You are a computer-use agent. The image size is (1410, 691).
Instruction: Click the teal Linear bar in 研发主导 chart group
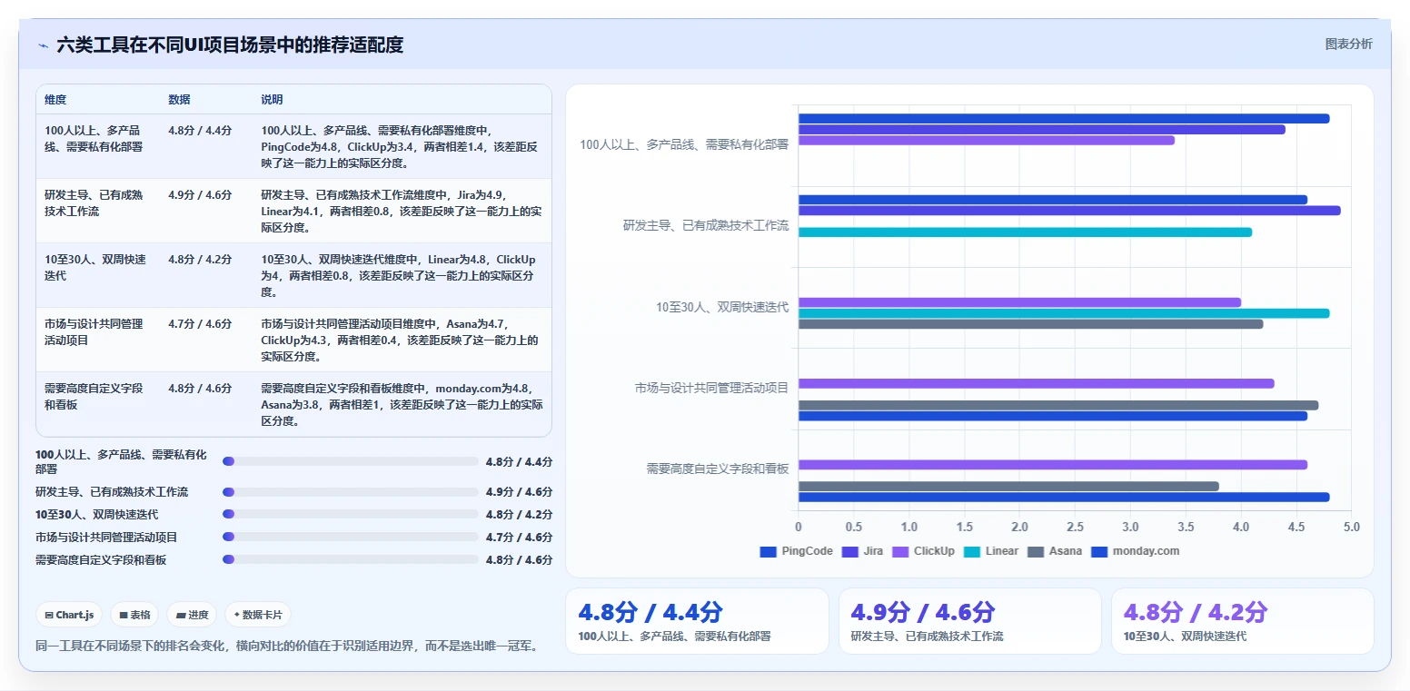click(x=1025, y=232)
